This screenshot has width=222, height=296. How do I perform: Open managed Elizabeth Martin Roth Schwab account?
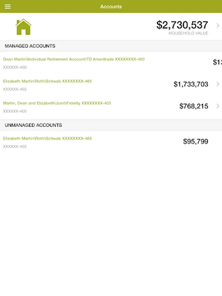point(47,81)
